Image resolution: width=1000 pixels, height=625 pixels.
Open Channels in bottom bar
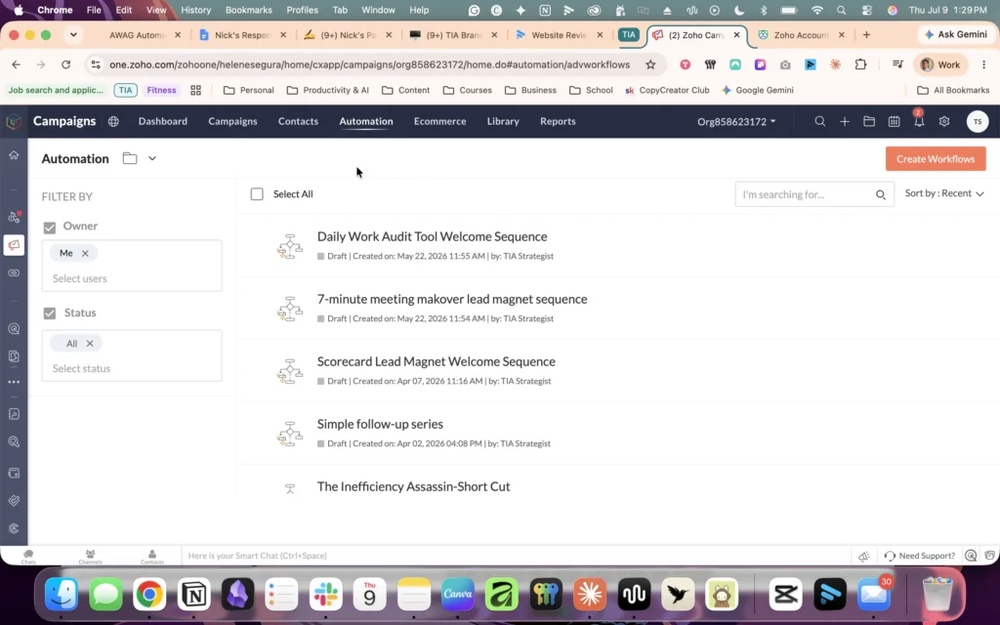pyautogui.click(x=90, y=556)
